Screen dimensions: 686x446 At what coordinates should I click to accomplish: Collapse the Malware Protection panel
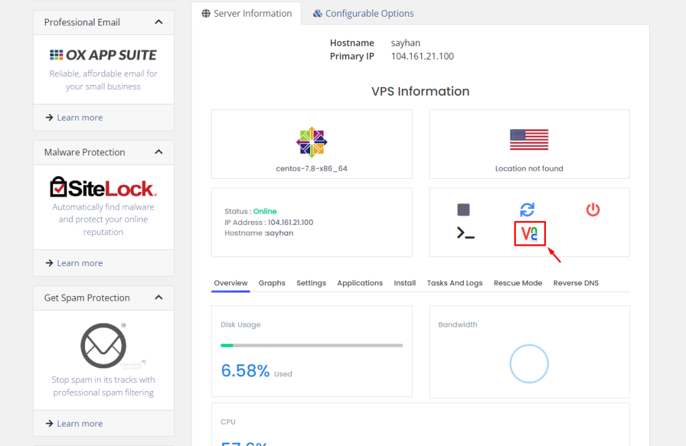[159, 152]
